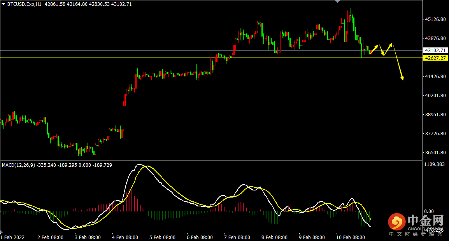
Task: Click the 2 Feb 08:00 time label
Action: [51, 238]
